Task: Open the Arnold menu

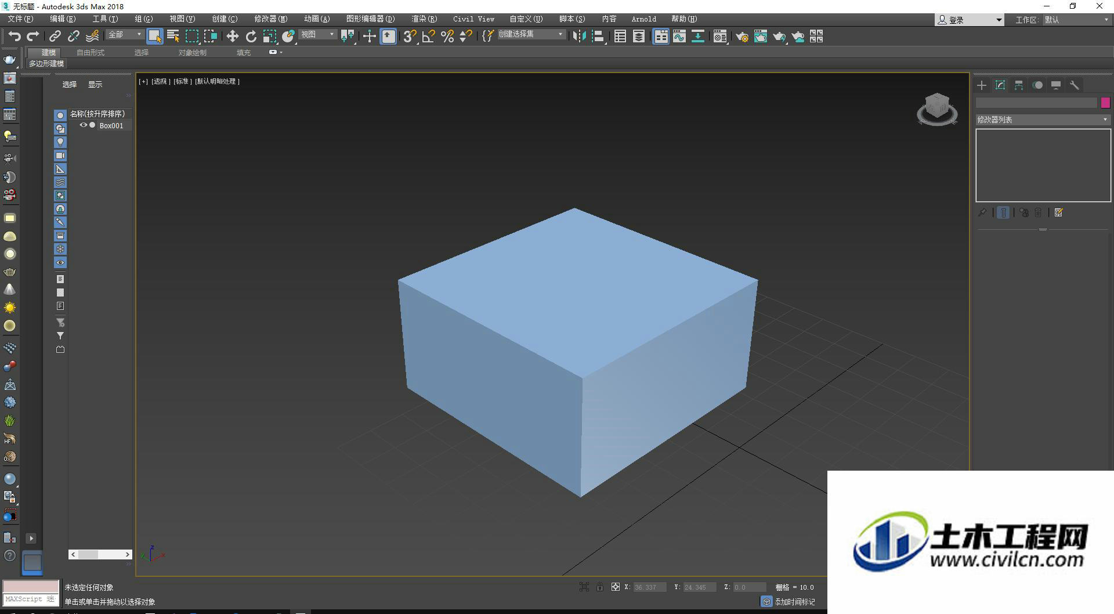Action: [x=644, y=19]
